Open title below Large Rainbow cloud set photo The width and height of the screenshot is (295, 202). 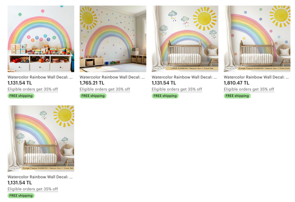[184, 77]
